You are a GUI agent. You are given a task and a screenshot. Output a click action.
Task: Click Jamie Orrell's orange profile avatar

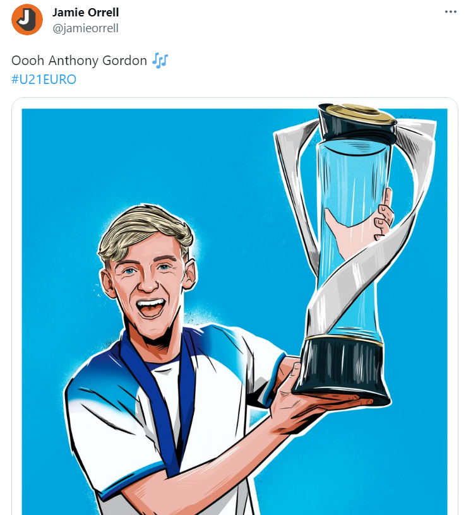pyautogui.click(x=27, y=20)
